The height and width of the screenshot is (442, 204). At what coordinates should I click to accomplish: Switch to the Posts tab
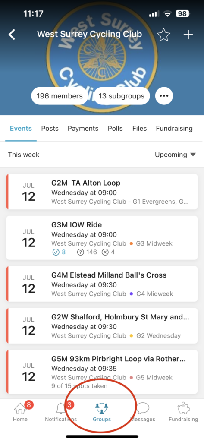point(50,129)
